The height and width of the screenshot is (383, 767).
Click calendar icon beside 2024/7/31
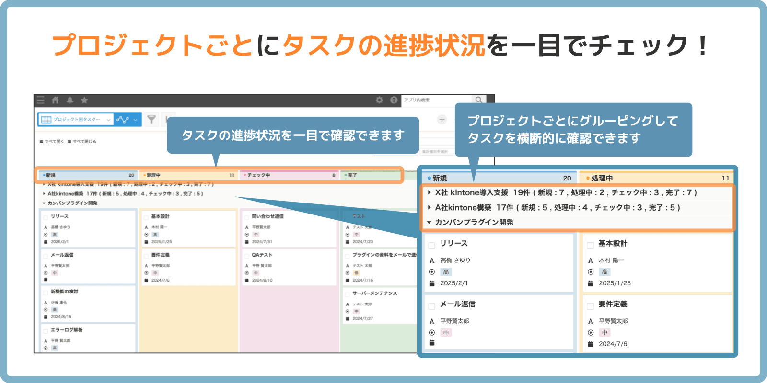pos(247,242)
